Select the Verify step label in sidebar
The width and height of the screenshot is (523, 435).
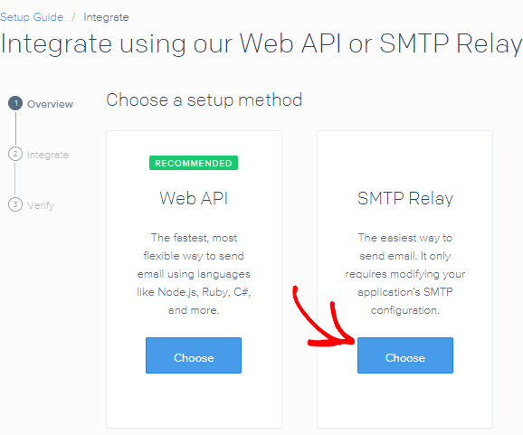(x=41, y=205)
